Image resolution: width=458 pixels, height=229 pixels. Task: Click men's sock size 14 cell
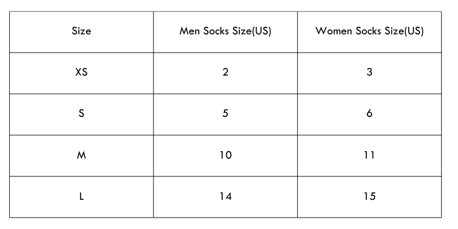coord(225,196)
